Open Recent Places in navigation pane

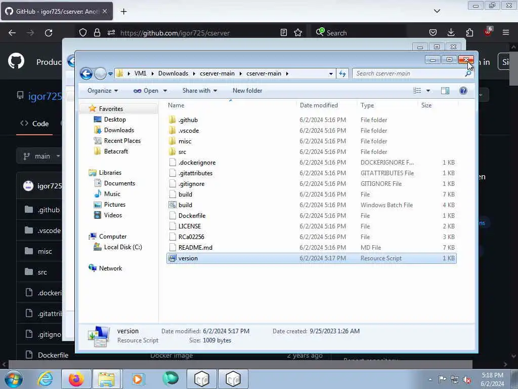122,141
